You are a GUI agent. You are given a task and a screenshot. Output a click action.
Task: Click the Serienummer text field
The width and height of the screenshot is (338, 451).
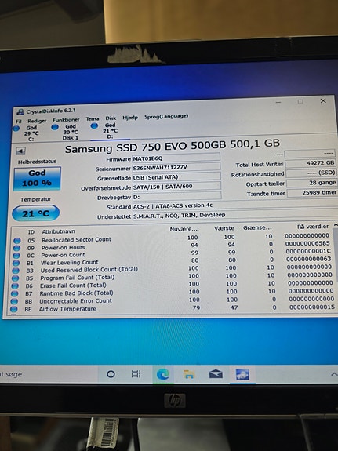coord(176,167)
